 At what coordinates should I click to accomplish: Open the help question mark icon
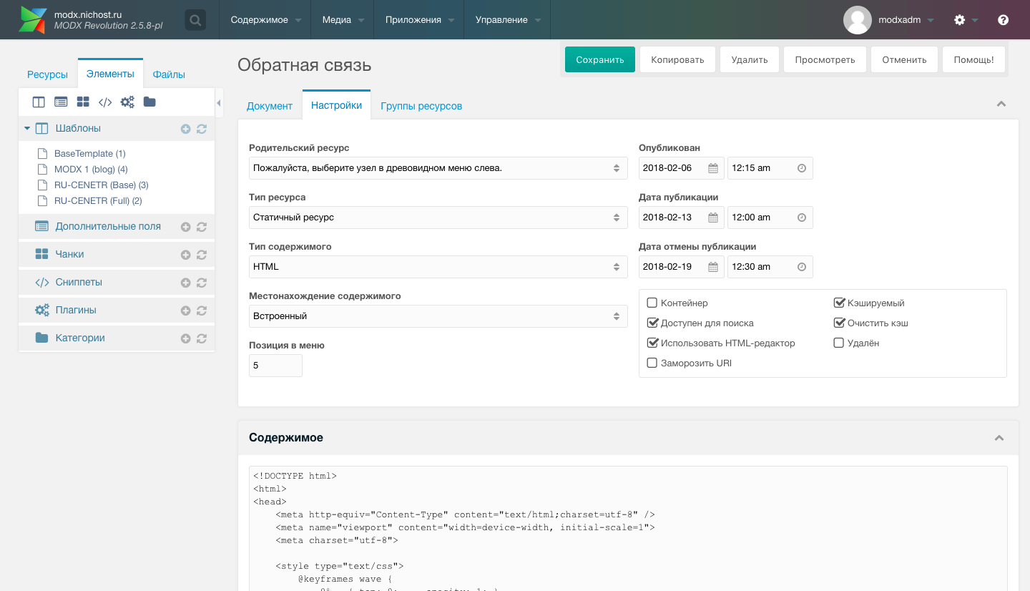pyautogui.click(x=1003, y=20)
